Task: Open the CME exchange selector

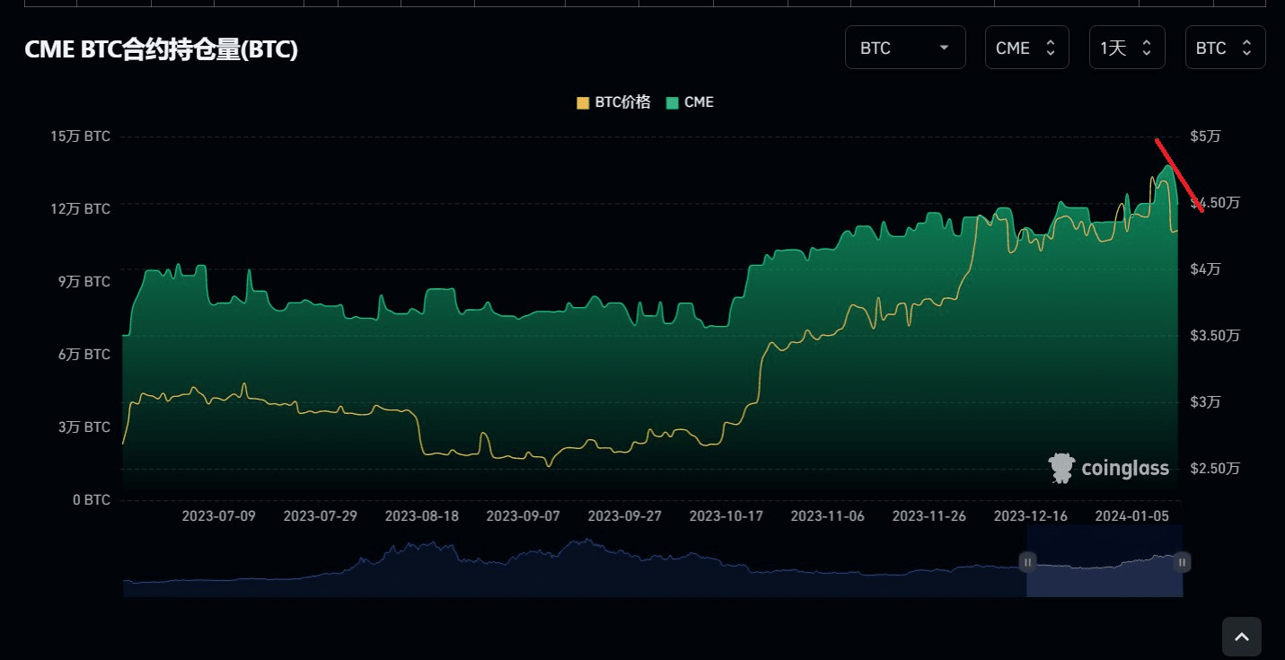Action: click(x=1026, y=48)
